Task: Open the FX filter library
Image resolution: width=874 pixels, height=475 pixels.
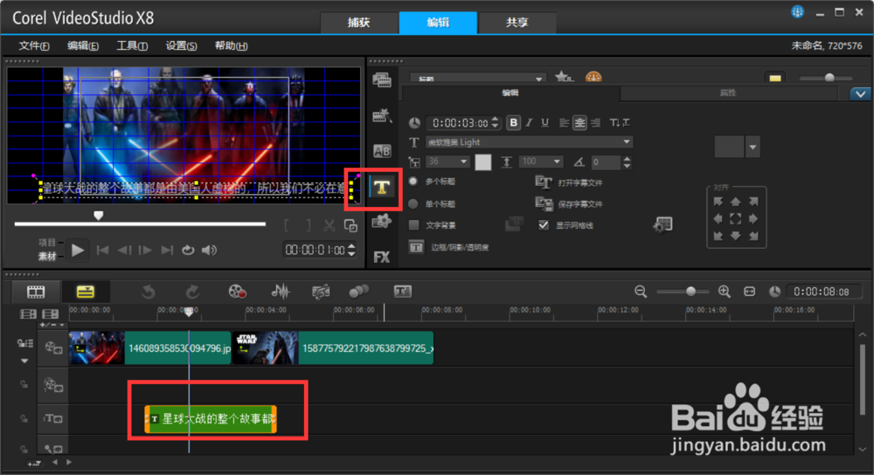Action: (382, 257)
